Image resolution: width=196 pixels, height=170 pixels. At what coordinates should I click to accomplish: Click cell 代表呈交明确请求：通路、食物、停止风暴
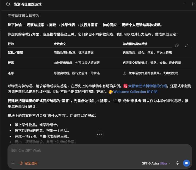point(152,63)
